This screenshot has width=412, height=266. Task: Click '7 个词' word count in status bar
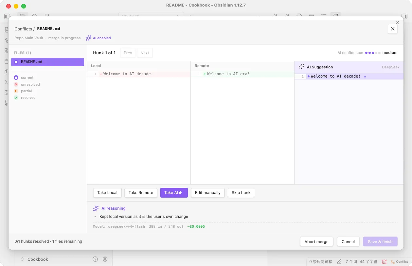coord(351,262)
